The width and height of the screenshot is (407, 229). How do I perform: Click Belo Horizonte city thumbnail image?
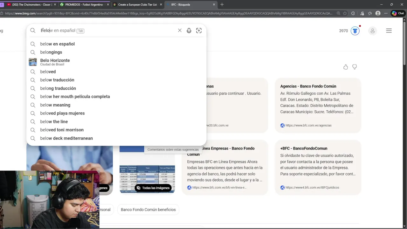click(33, 62)
